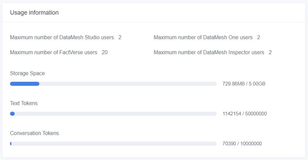Viewport: 308px width, 160px height.
Task: Click the gray unfilled part of Conversation Tokens bar
Action: [x=115, y=143]
